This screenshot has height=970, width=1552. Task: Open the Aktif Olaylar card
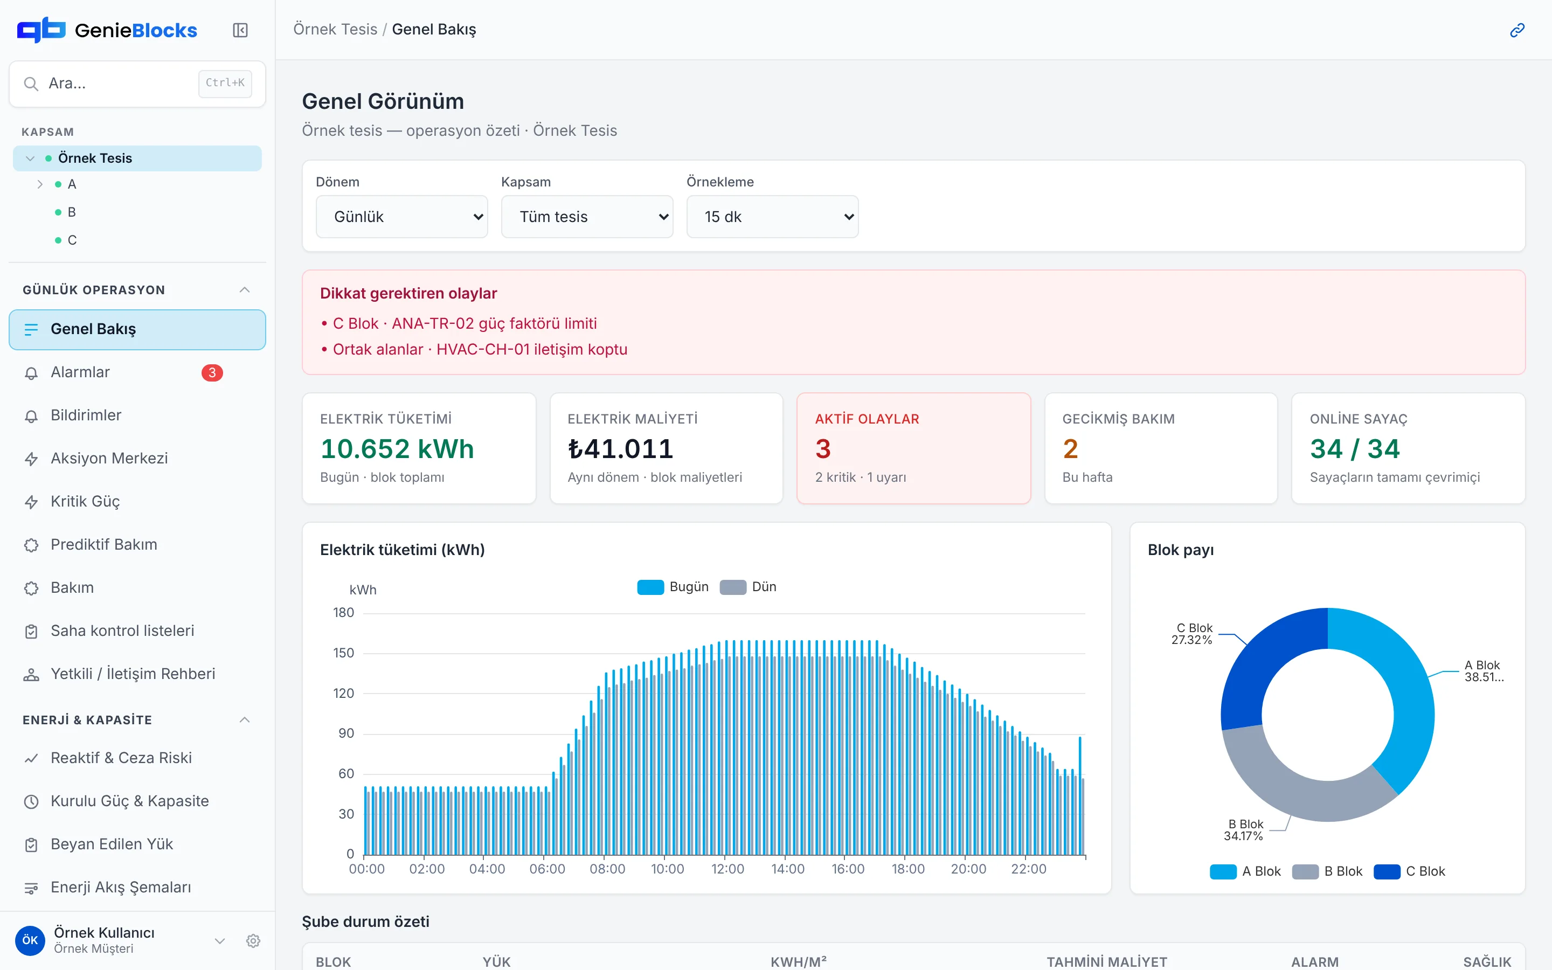click(x=913, y=448)
